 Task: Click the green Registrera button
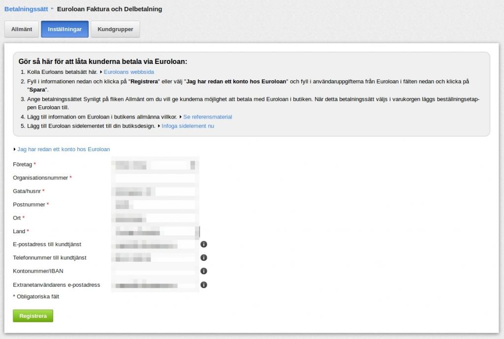(33, 316)
